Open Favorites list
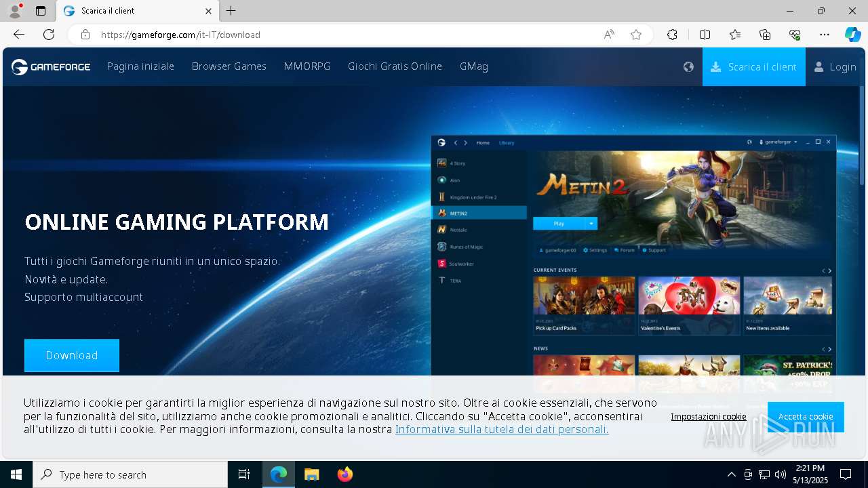This screenshot has height=488, width=868. point(735,35)
